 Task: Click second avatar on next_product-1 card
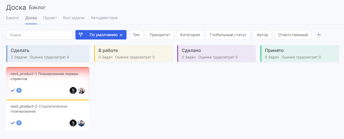[81, 90]
